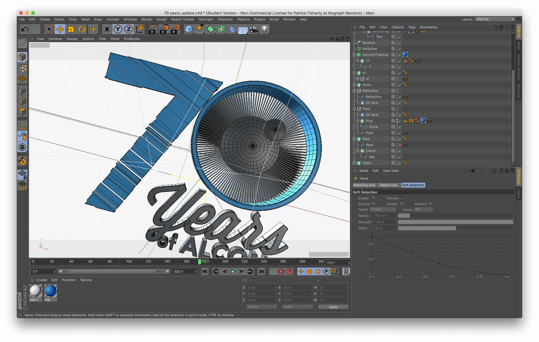
Task: Switch to Modeling Axis tab
Action: click(x=364, y=185)
